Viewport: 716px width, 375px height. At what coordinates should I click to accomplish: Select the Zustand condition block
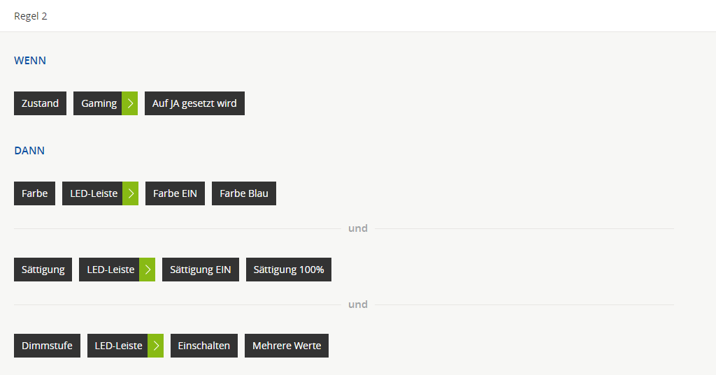point(40,103)
